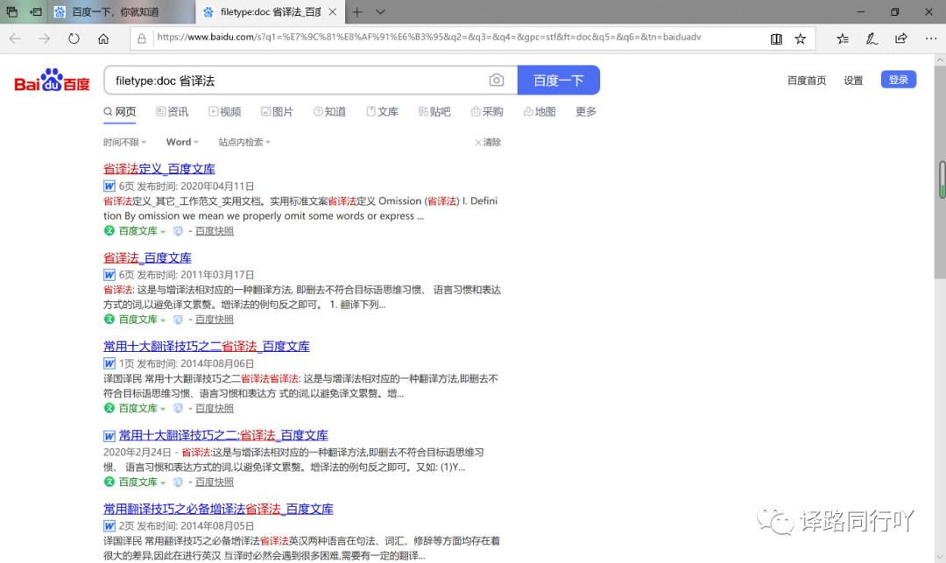
Task: Add page to favorites star
Action: 801,39
